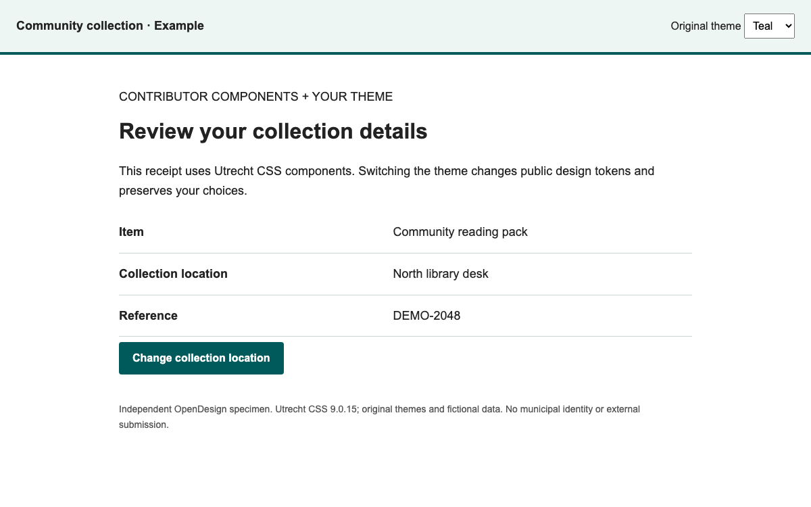
Task: Click the DEMO-2048 reference value
Action: 426,316
